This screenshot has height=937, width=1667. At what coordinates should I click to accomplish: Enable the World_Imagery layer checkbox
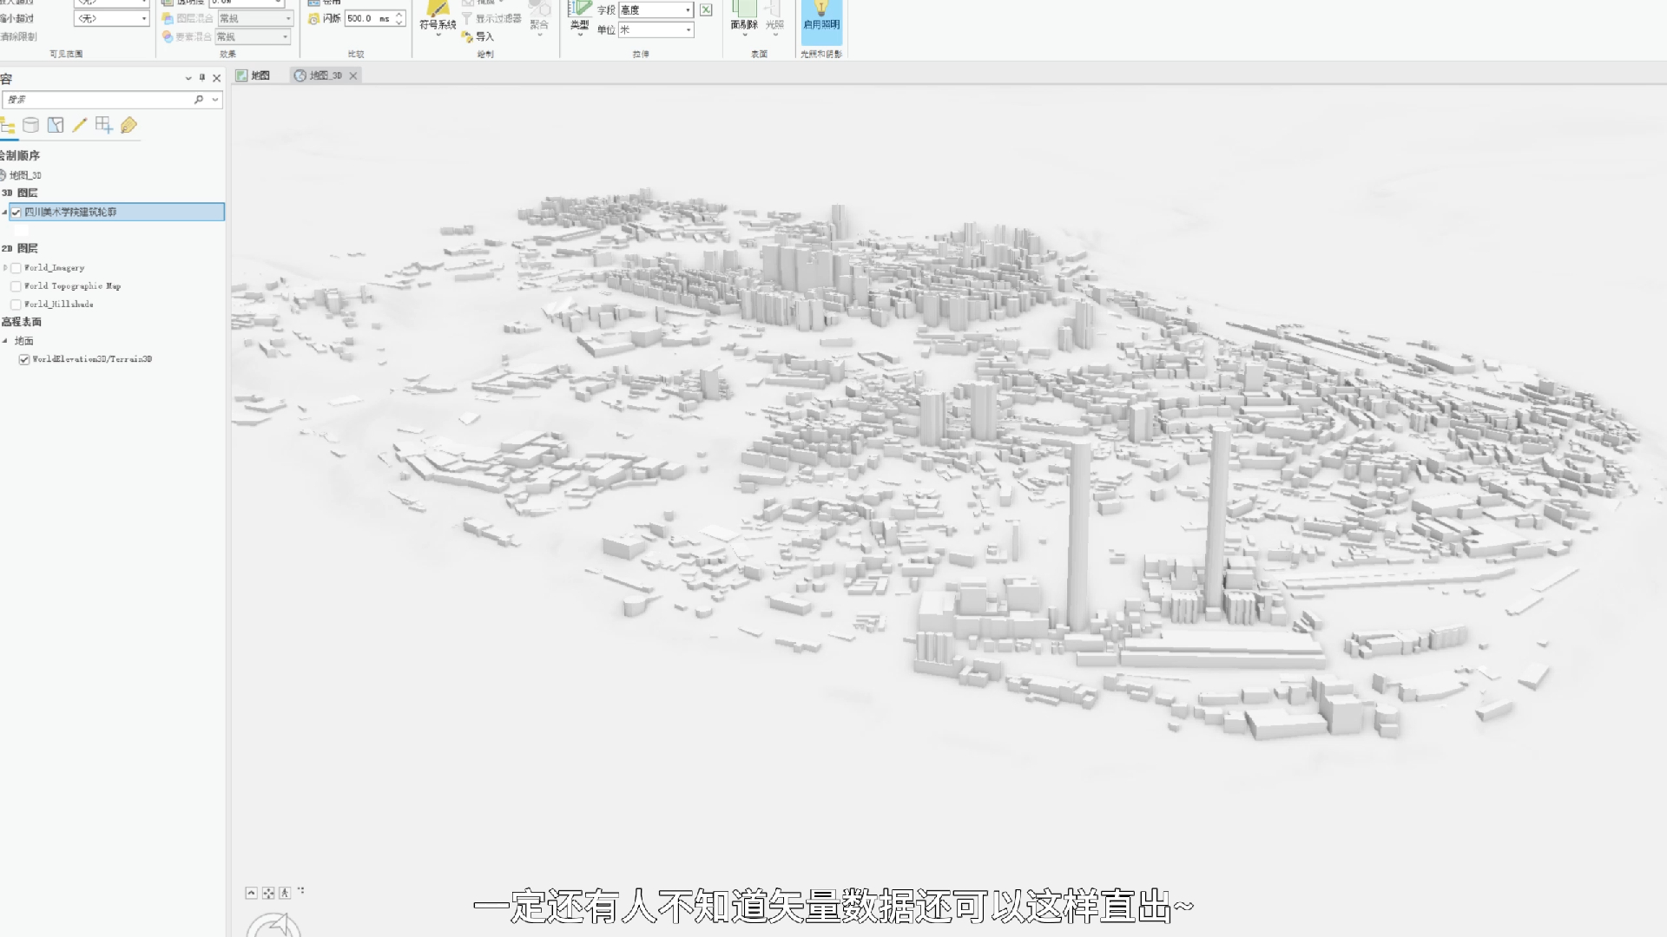(x=16, y=267)
